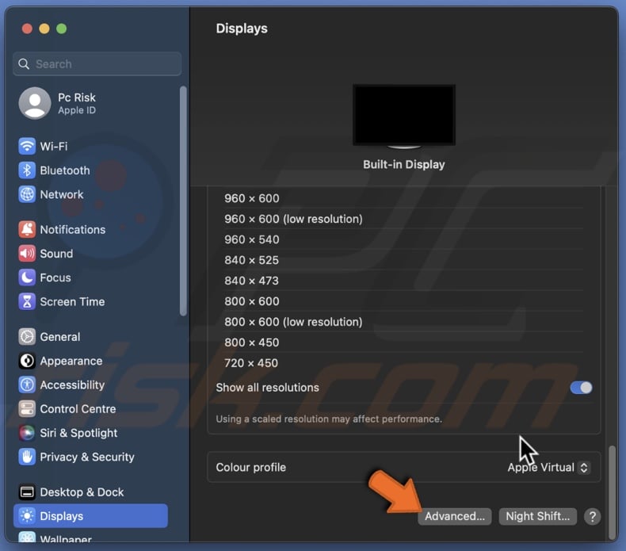626x551 pixels.
Task: Open Wi-Fi settings icon
Action: (27, 146)
